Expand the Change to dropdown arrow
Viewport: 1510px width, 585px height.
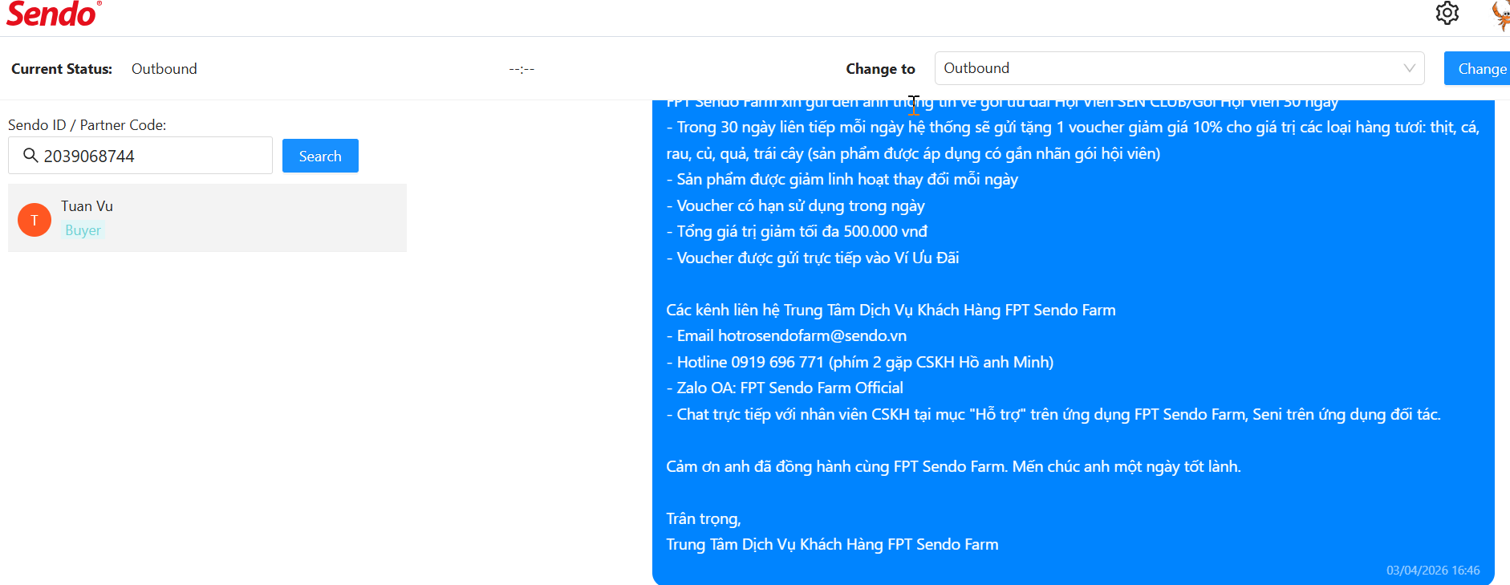[1409, 68]
